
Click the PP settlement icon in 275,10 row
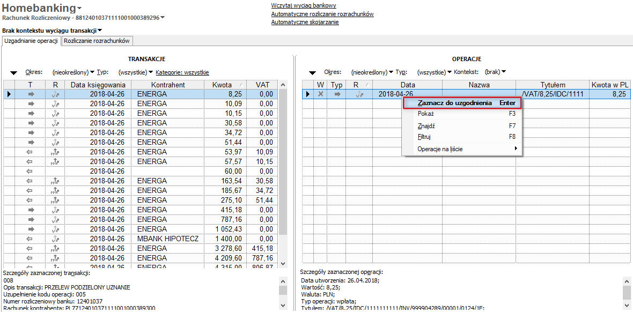(x=55, y=200)
